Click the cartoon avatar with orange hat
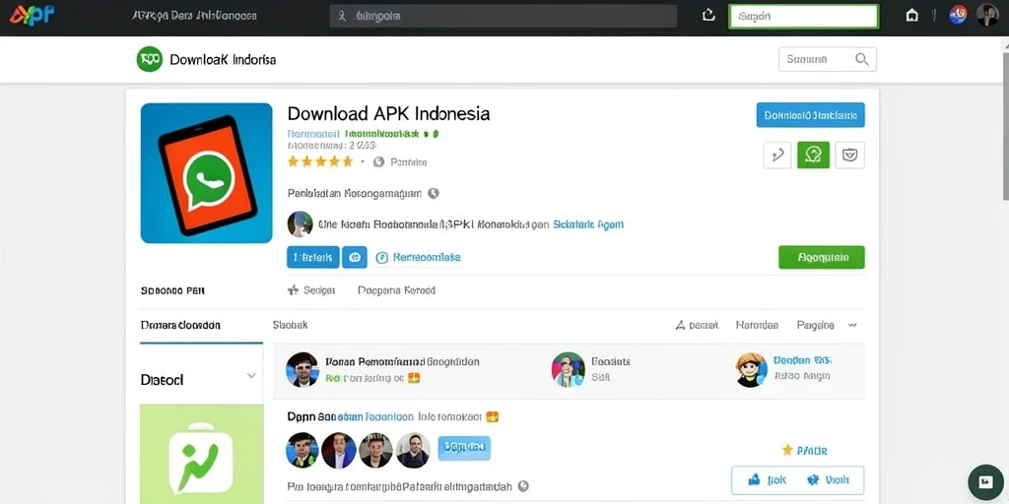Screen dimensions: 1009x504 (x=751, y=370)
